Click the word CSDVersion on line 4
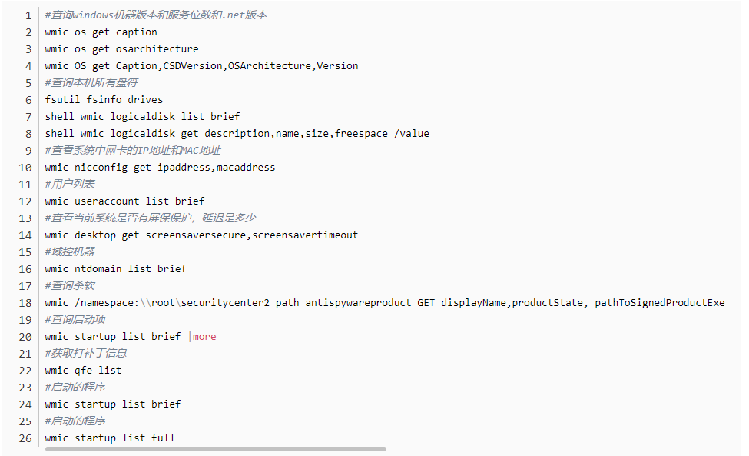Viewport: 749px width, 456px height. [193, 66]
